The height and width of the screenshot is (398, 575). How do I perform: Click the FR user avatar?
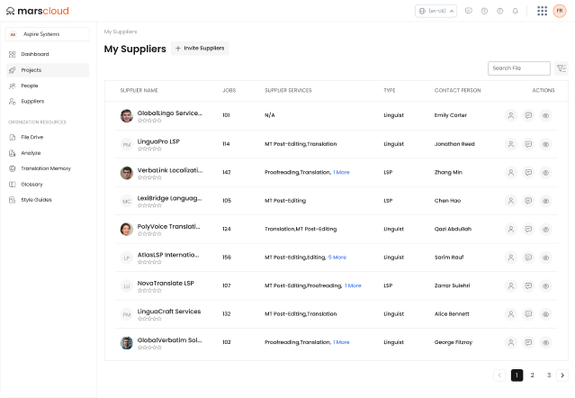click(x=560, y=11)
